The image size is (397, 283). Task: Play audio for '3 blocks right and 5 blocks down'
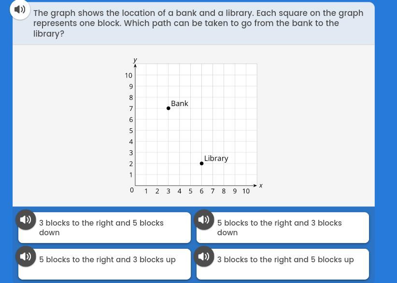click(26, 219)
